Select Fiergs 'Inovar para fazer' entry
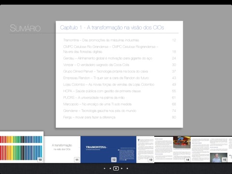232x174 pixels. click(x=119, y=117)
